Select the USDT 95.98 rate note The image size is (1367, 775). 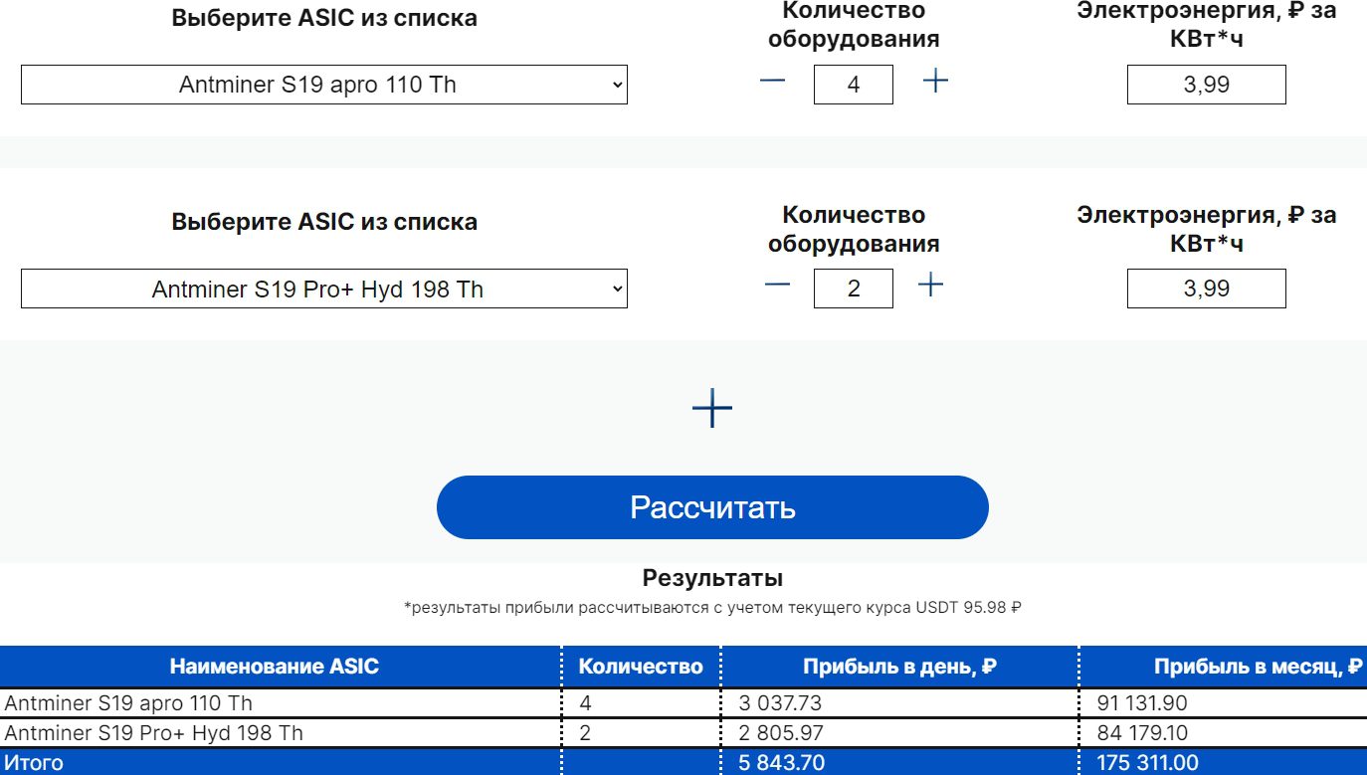coord(712,607)
